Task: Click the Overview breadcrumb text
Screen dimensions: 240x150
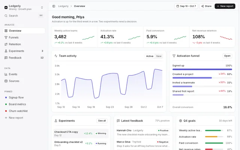Action: 79,6
